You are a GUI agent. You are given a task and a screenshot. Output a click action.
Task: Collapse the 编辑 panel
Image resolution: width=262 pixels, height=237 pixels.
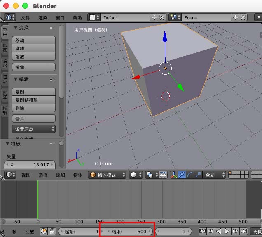pyautogui.click(x=16, y=79)
